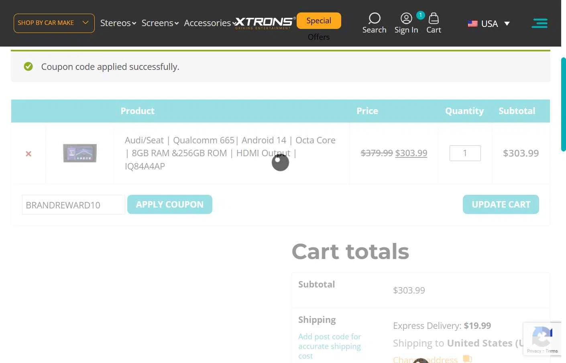Screen dimensions: 566x363
Task: Click the cart item count badge
Action: point(420,15)
